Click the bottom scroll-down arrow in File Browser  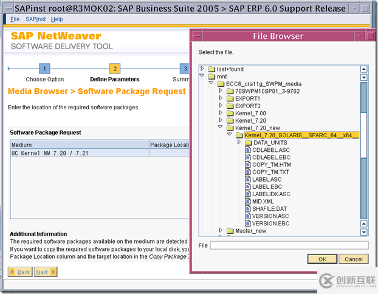[364, 232]
